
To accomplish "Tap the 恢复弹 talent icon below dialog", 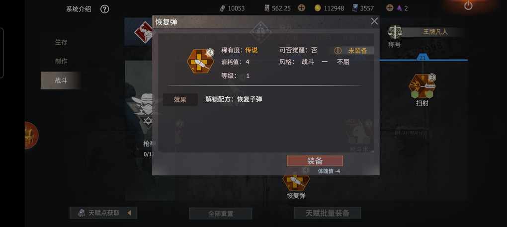I will click(296, 181).
